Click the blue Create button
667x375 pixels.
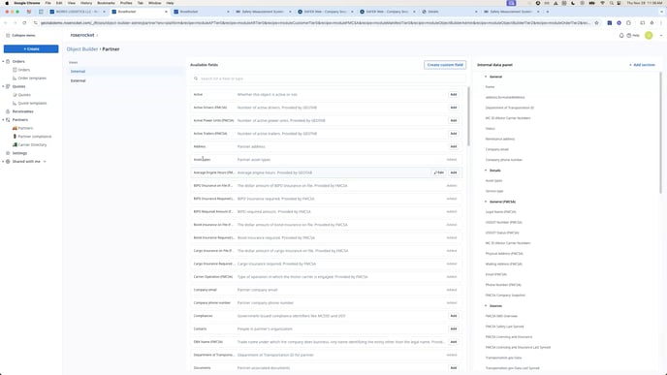tap(31, 48)
